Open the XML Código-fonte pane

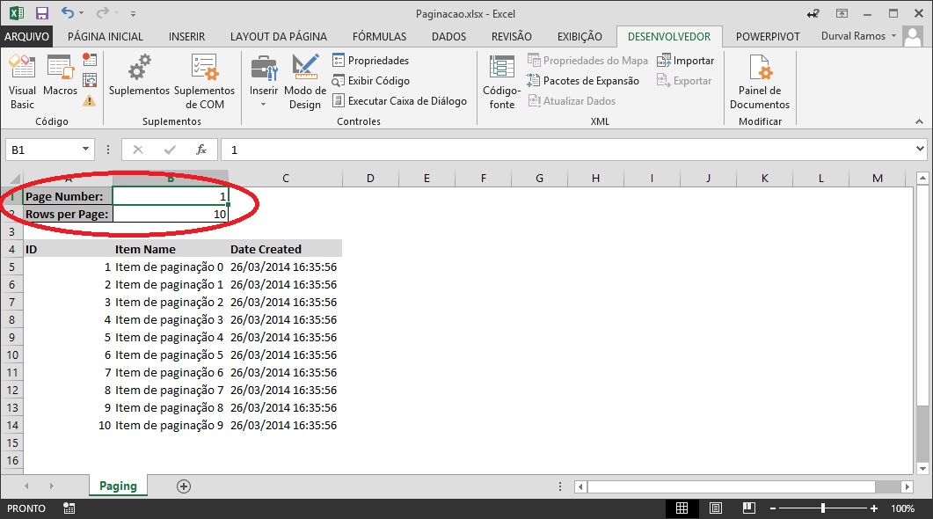coord(501,82)
